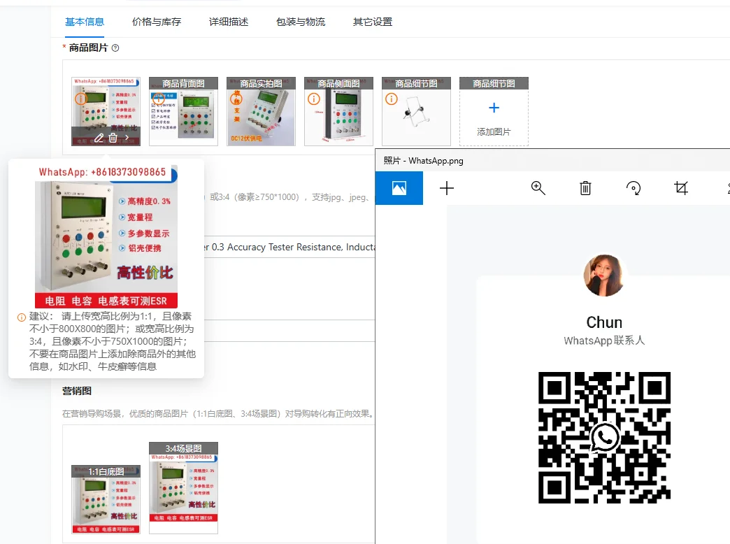
Task: Click the plus to 添加图片
Action: (494, 108)
